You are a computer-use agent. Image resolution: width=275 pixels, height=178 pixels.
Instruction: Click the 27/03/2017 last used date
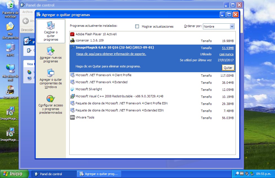tap(226, 60)
